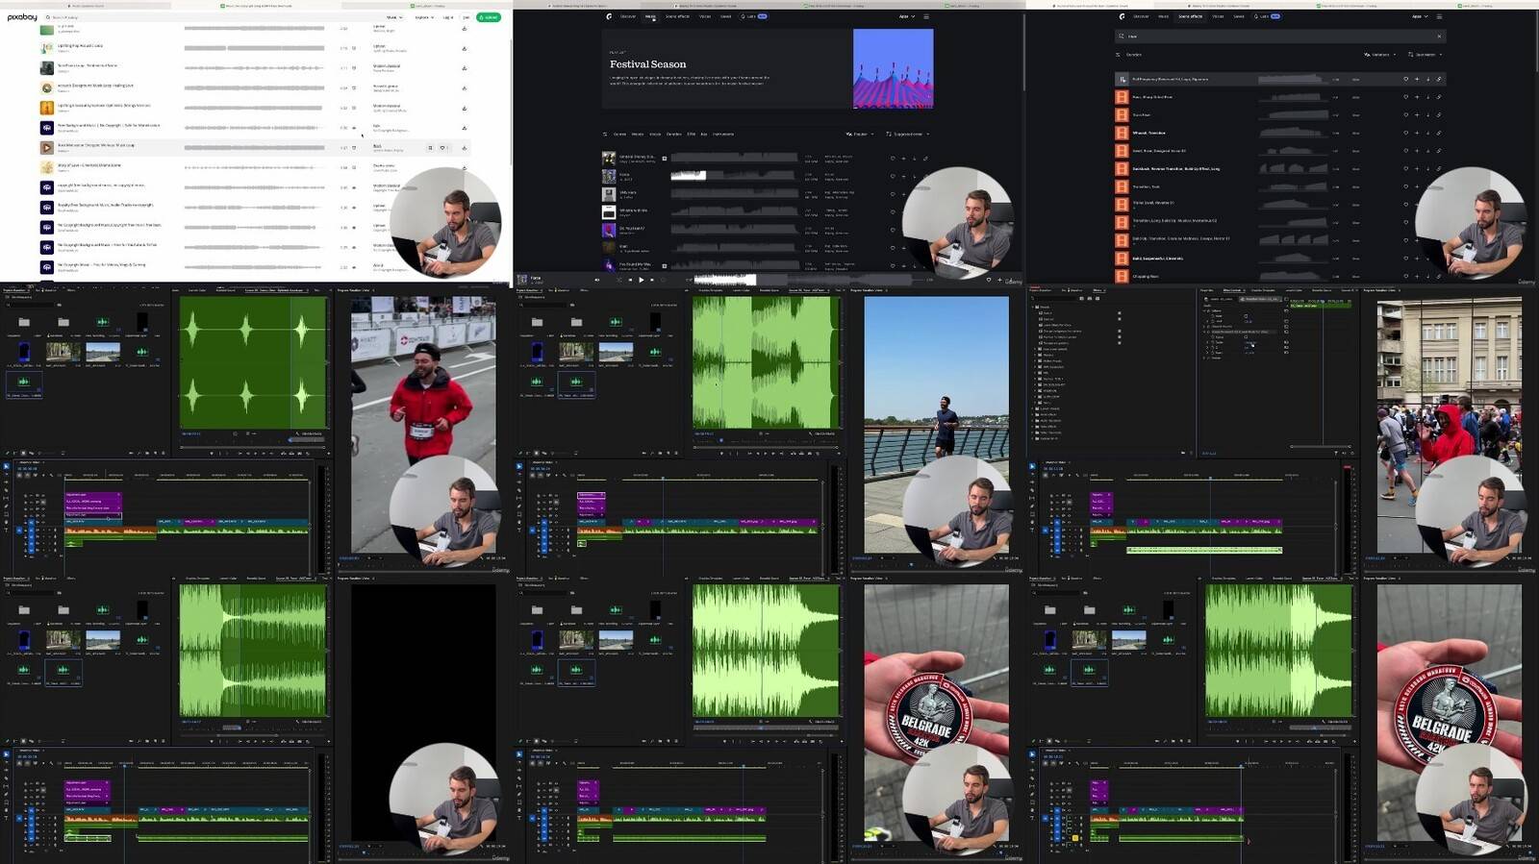This screenshot has height=864, width=1539.
Task: Click the Festival Season playlist cover art
Action: point(893,68)
